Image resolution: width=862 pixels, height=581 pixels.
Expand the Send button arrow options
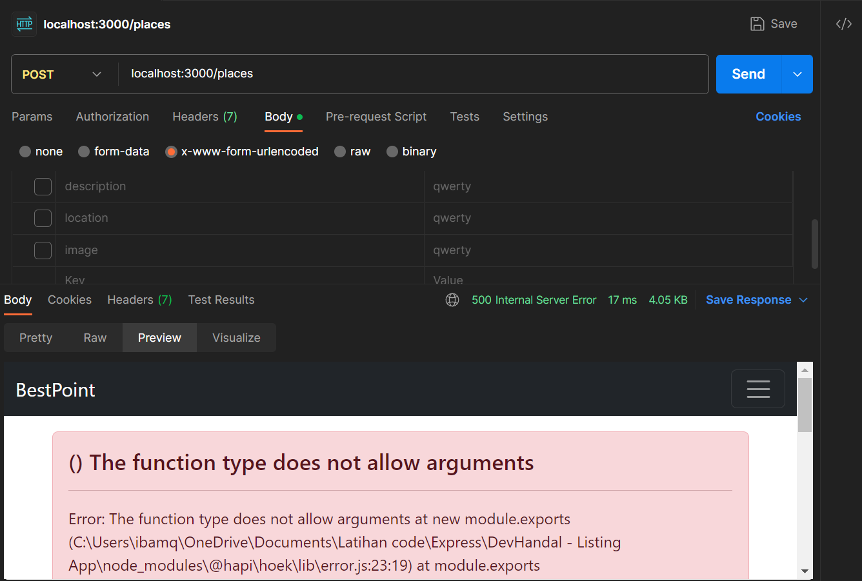(x=797, y=74)
